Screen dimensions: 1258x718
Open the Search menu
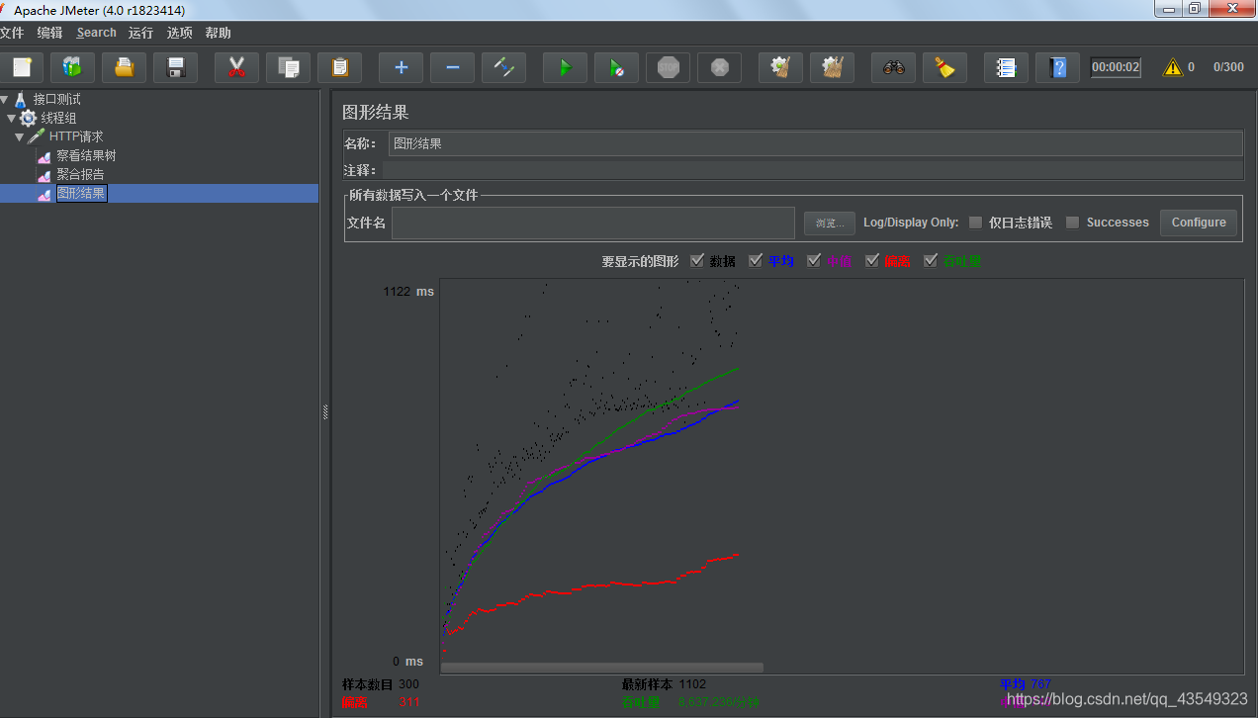click(96, 33)
